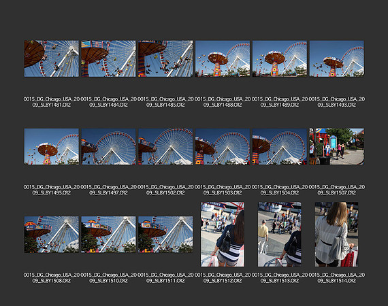Select the file name label 09_SL8Y1484.CR2

109,105
